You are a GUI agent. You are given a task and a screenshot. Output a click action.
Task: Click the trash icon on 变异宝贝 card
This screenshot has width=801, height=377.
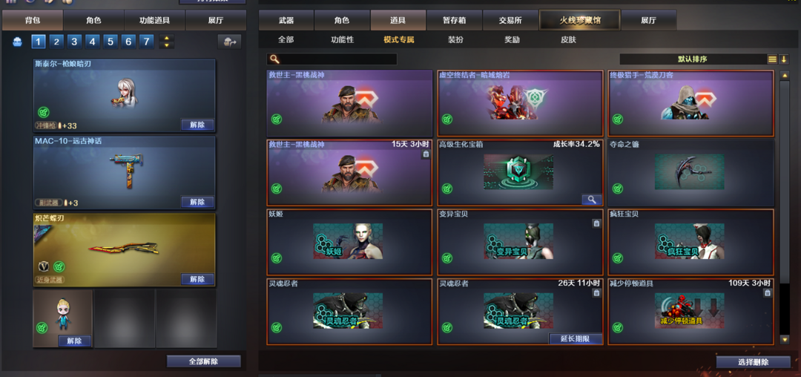point(596,223)
